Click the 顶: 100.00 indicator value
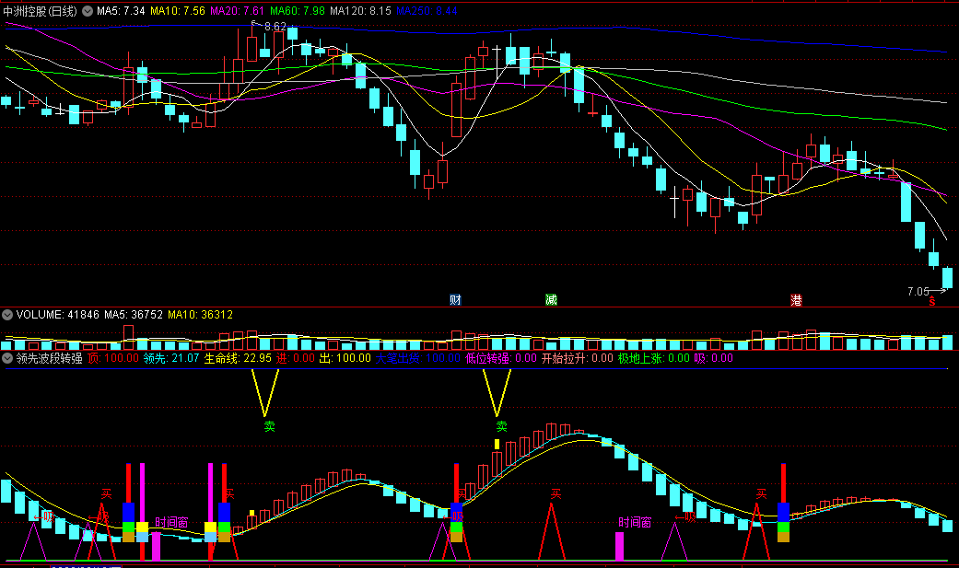959x568 pixels. [x=113, y=358]
